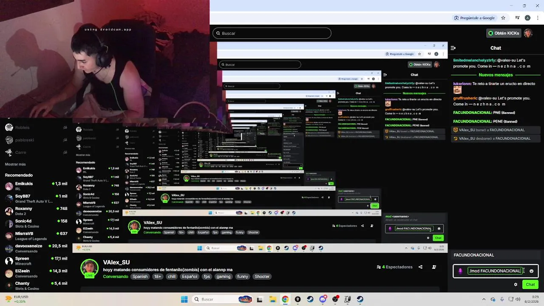
Task: Open Task View on taskbar
Action: [x=260, y=299]
